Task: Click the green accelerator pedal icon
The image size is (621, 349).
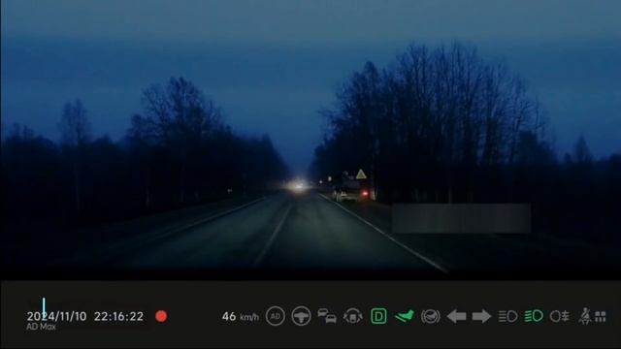Action: click(405, 316)
